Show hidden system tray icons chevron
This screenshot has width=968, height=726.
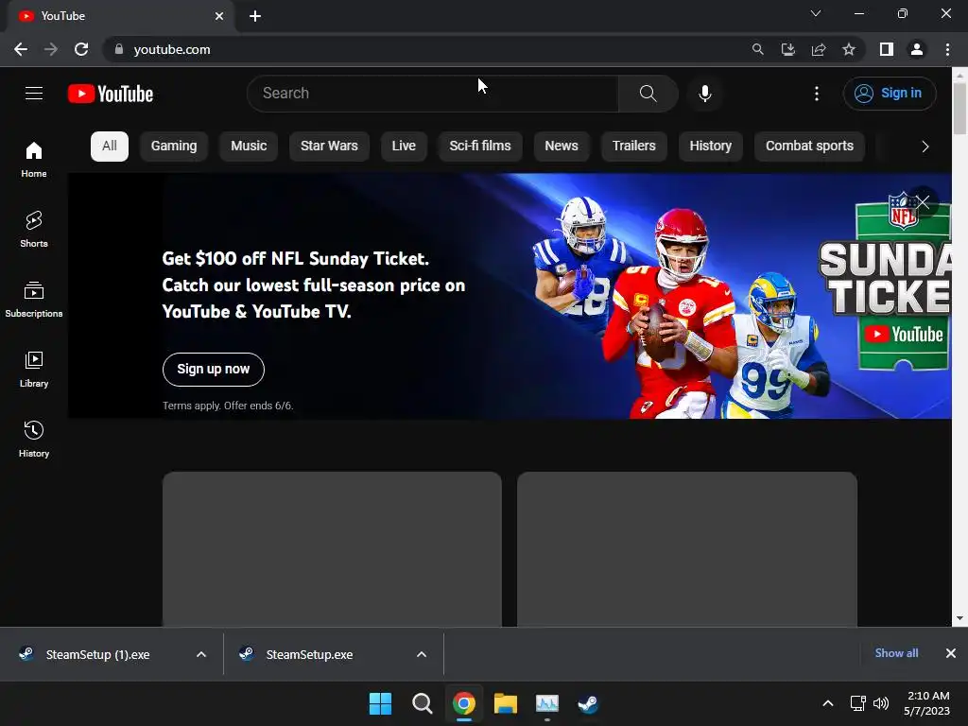click(828, 703)
